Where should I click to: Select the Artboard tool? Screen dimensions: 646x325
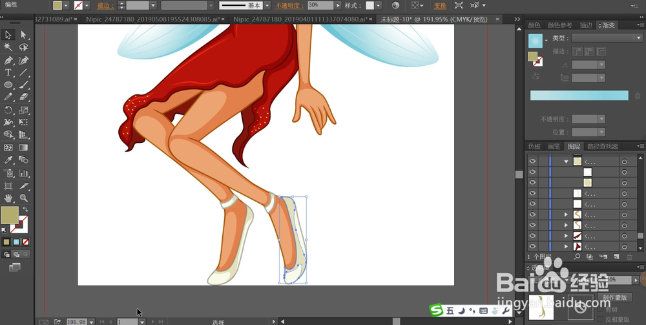tap(8, 186)
